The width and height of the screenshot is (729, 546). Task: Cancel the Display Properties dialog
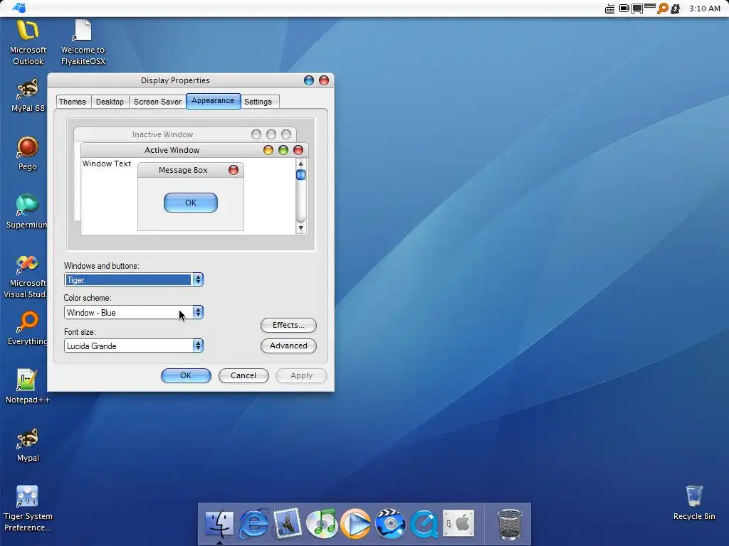[243, 375]
